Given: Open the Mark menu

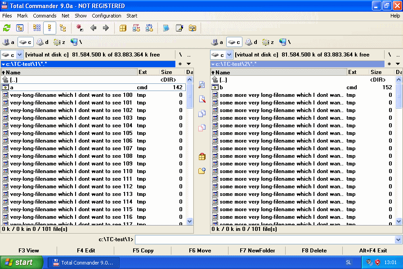Looking at the screenshot, I should [22, 16].
